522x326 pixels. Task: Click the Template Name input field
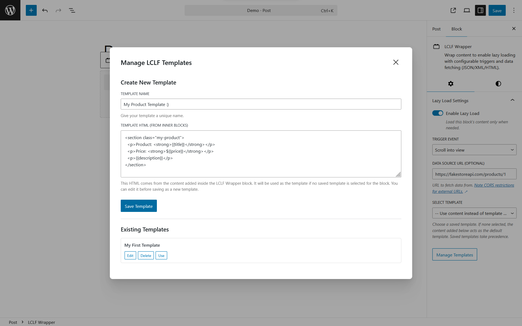[261, 104]
